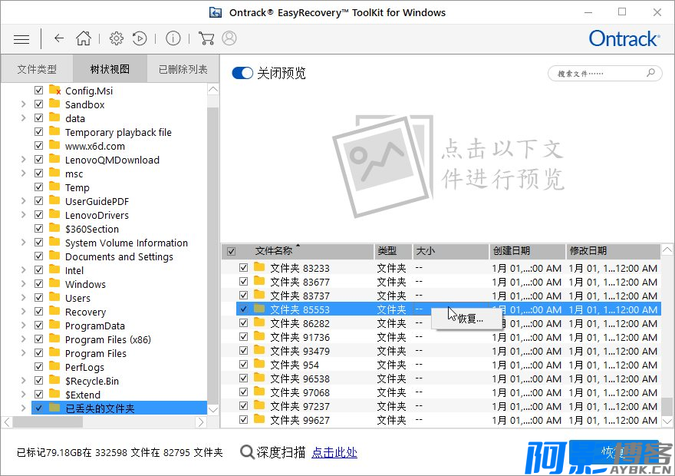Expand the ProgramData tree node
The height and width of the screenshot is (476, 675).
(x=23, y=326)
